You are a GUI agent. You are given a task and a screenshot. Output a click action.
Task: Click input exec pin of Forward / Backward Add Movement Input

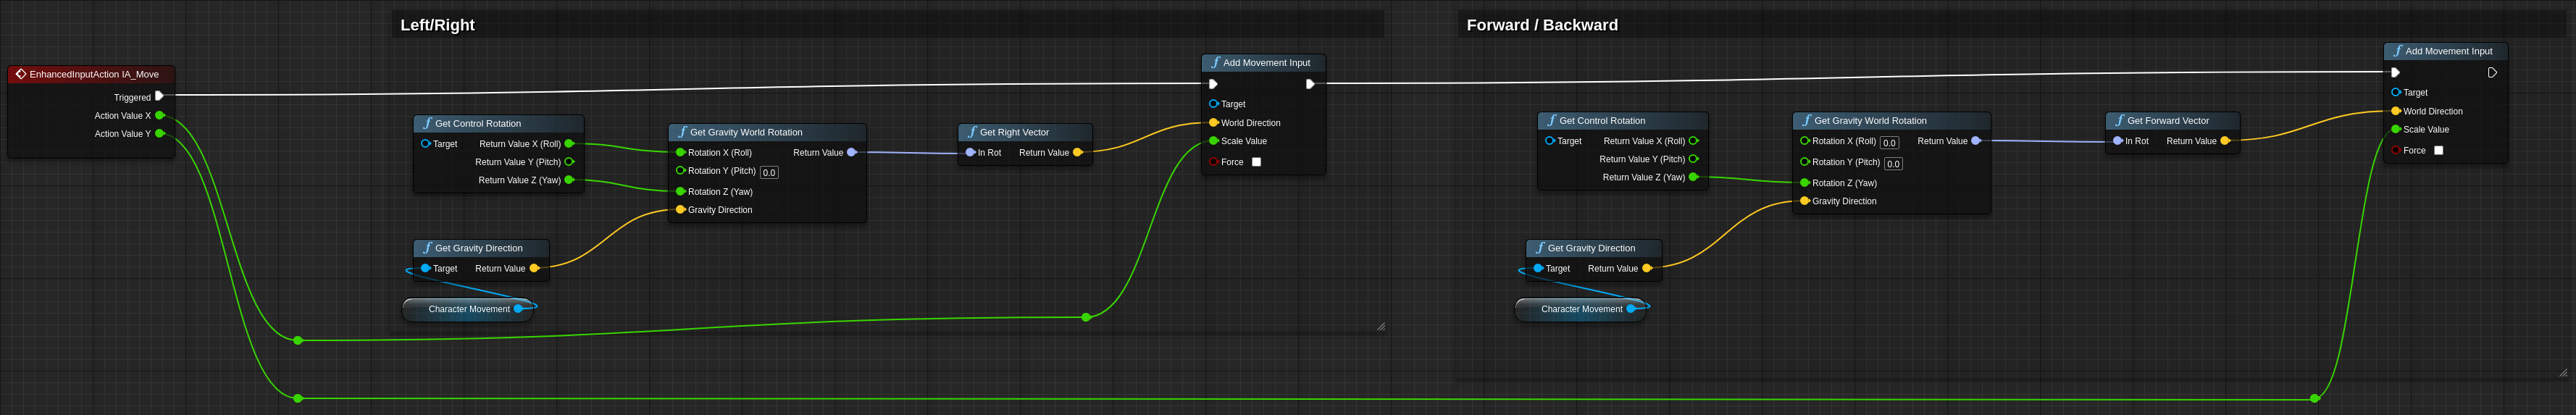(2395, 72)
